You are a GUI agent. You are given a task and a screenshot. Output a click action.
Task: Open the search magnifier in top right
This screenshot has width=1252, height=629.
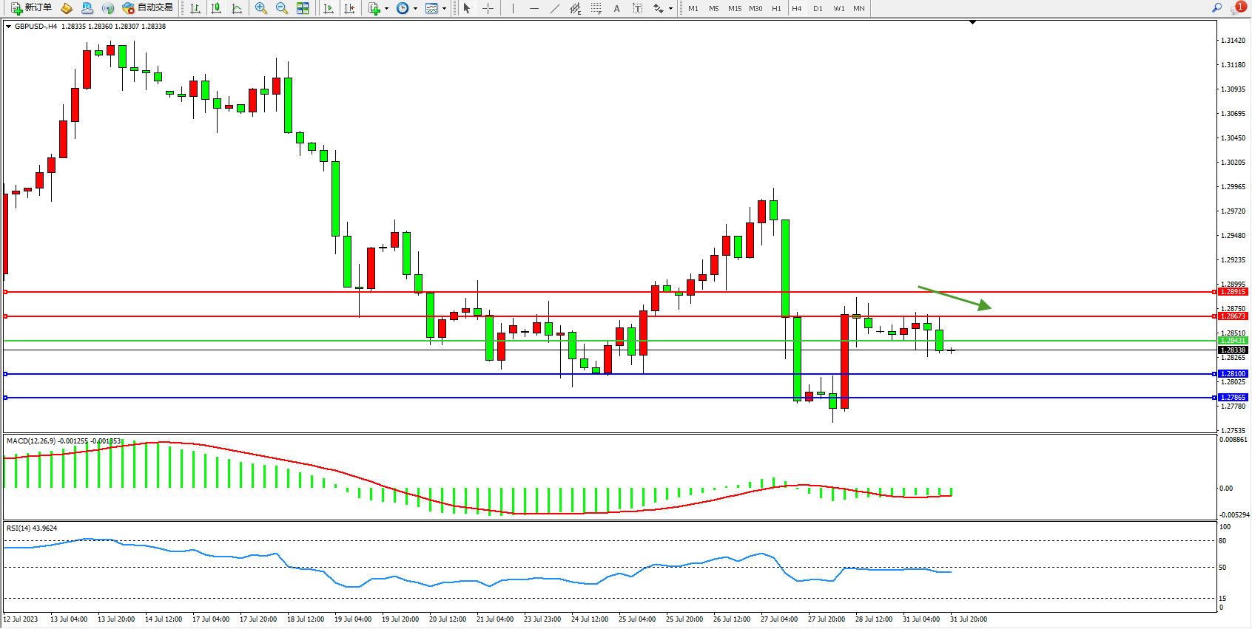click(x=1216, y=8)
